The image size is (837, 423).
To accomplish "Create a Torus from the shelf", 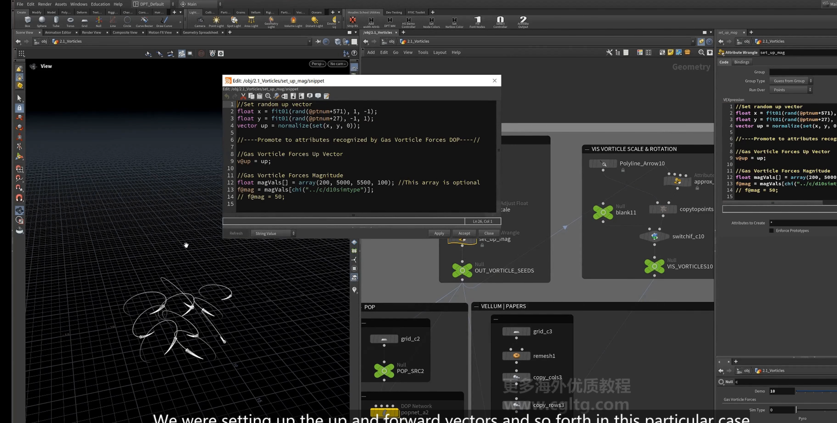I will [70, 21].
